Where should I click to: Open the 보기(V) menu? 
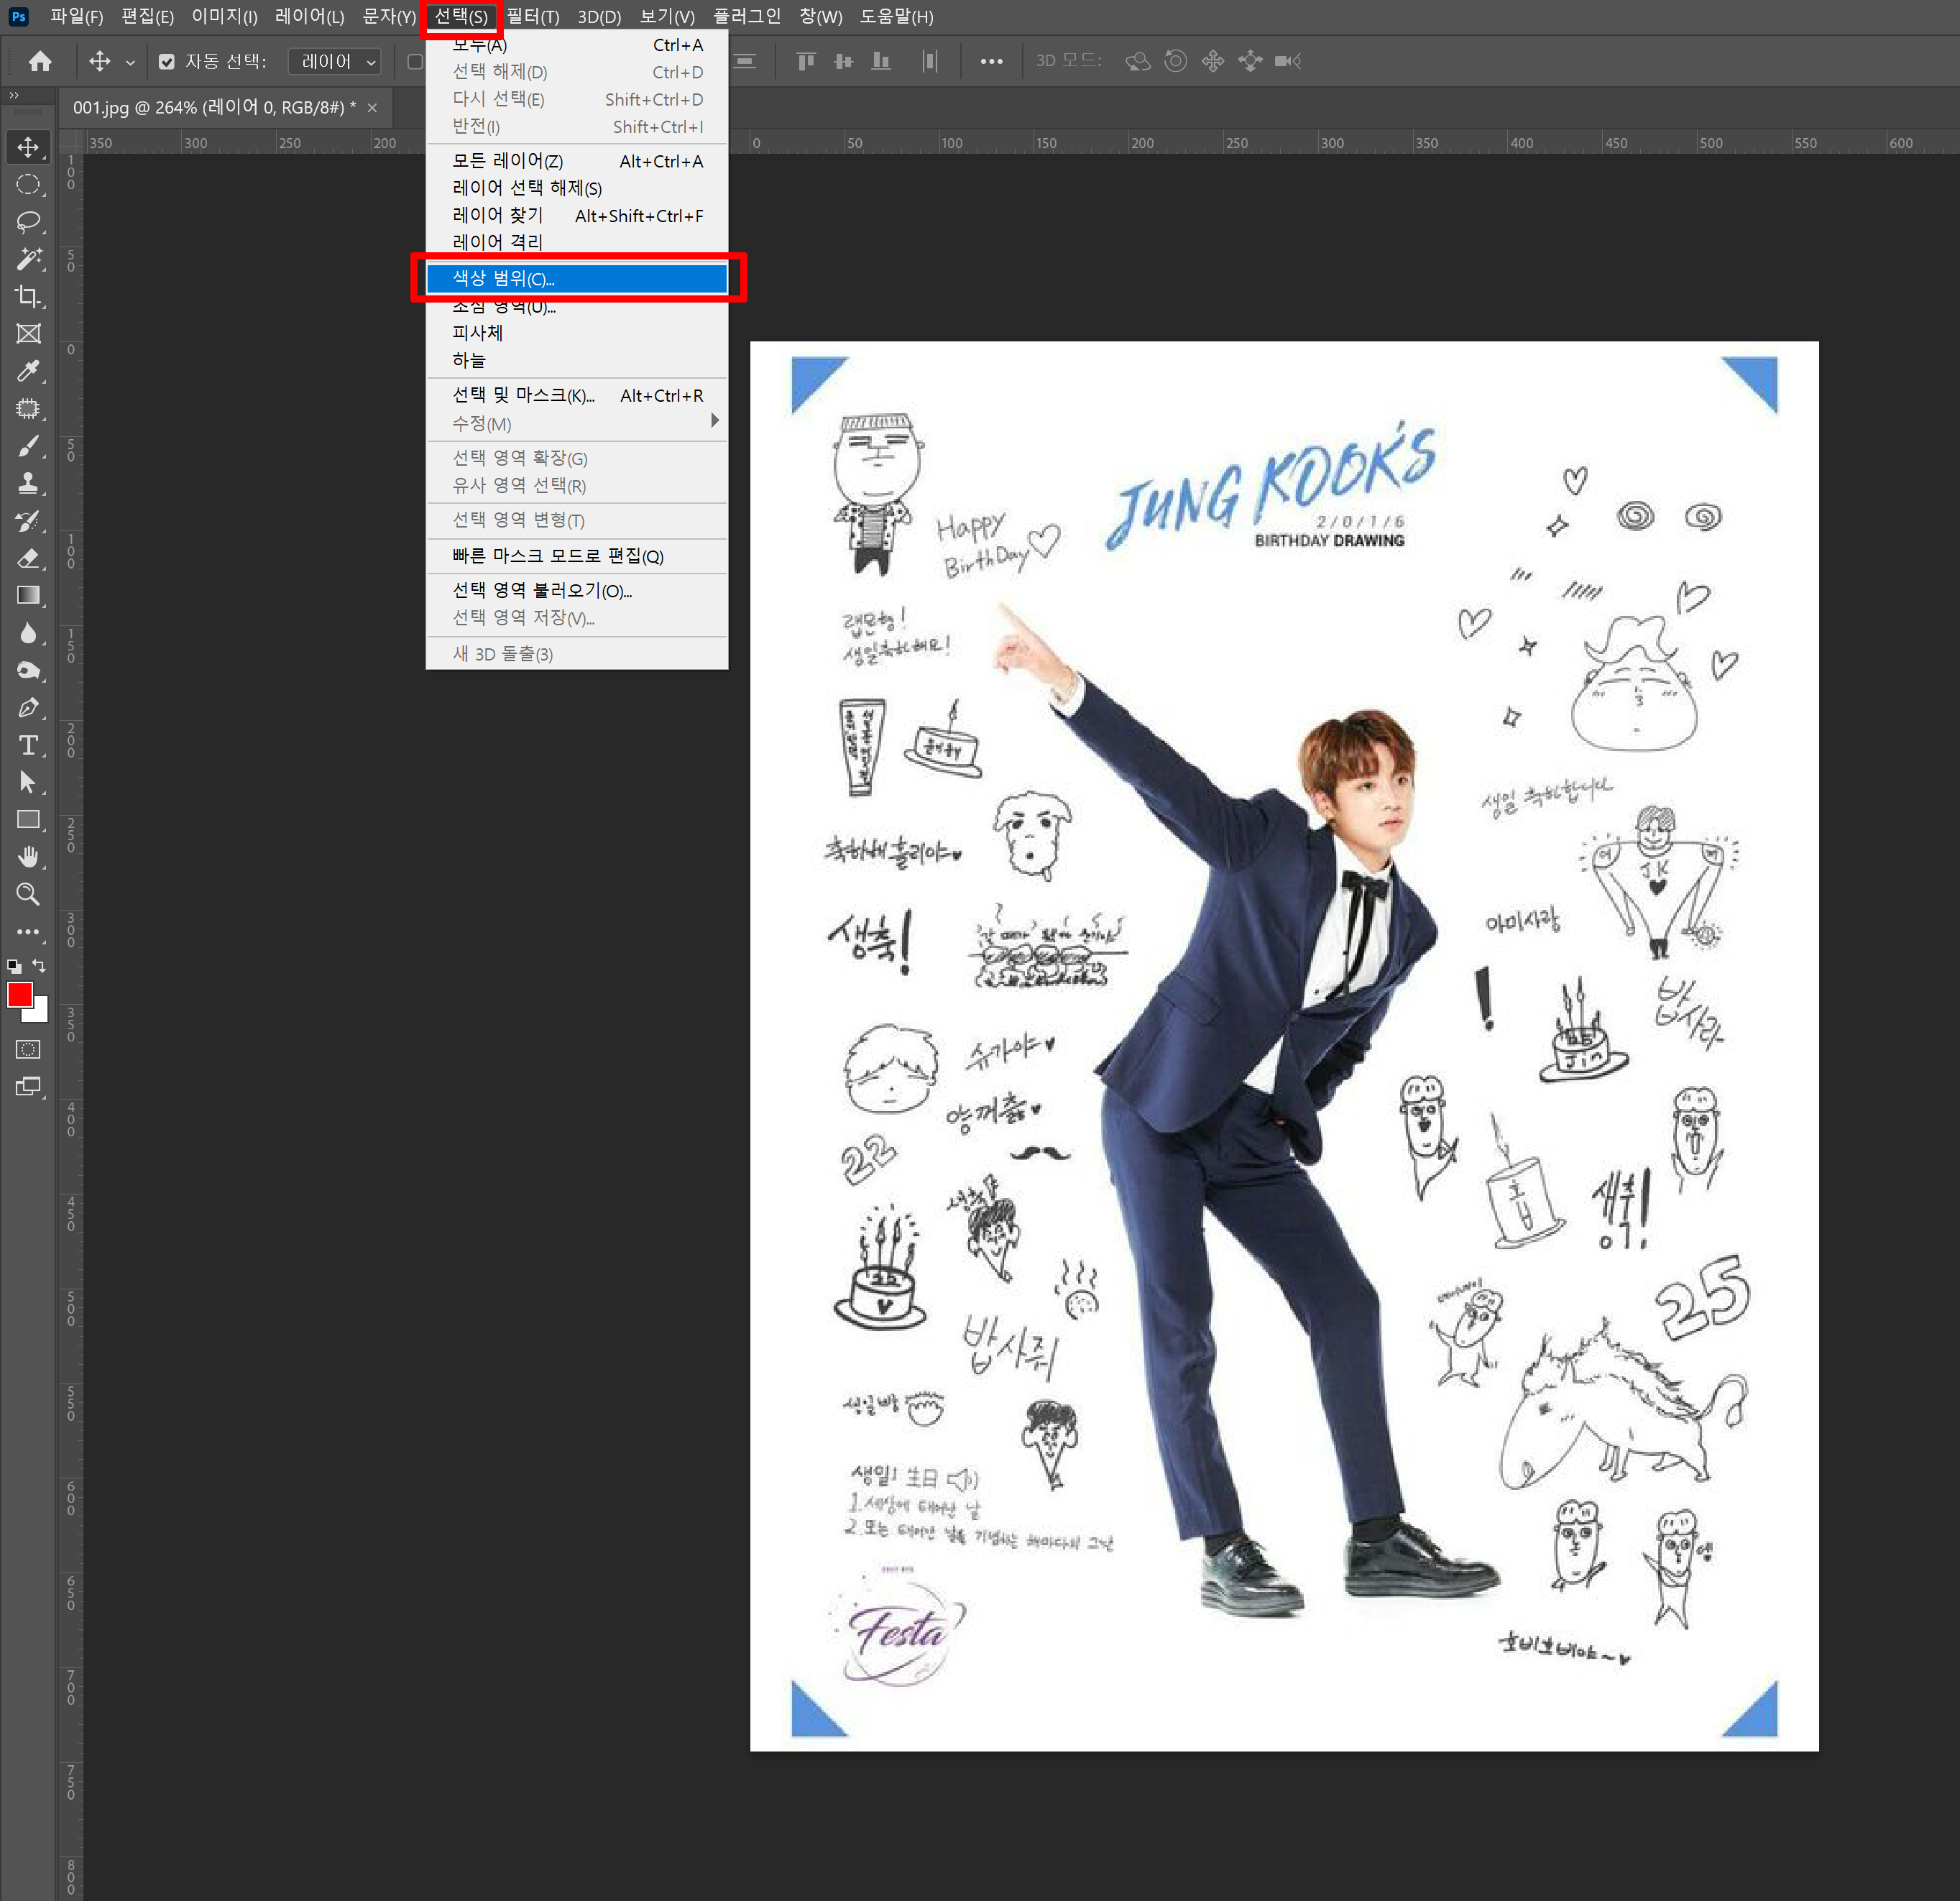(x=667, y=16)
